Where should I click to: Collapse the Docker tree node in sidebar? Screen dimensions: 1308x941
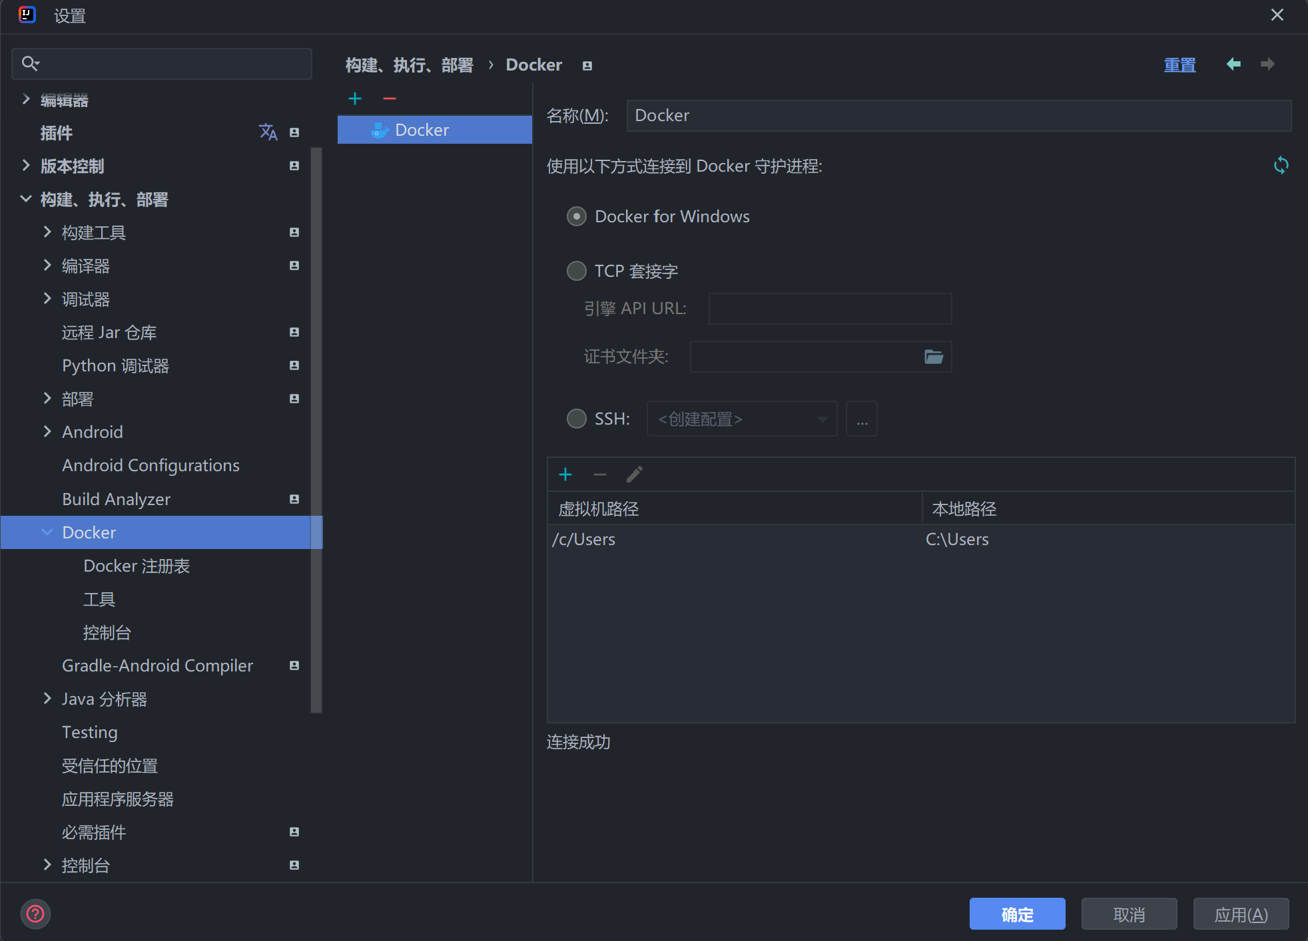(x=47, y=532)
